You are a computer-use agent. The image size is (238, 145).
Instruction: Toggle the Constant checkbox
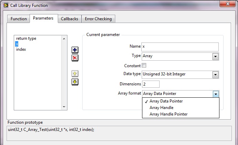click(144, 65)
